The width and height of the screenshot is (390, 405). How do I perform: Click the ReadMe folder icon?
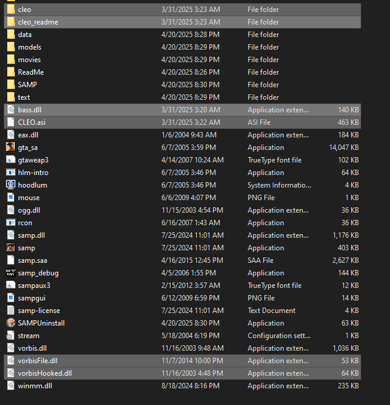[11, 72]
